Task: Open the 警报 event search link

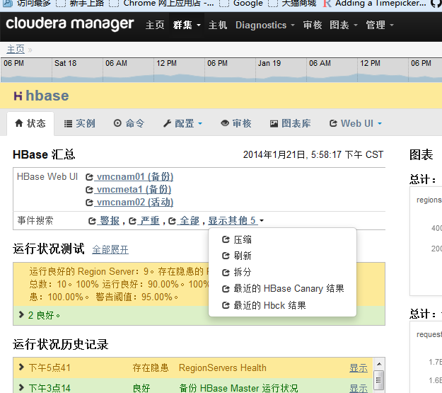Action: tap(108, 220)
